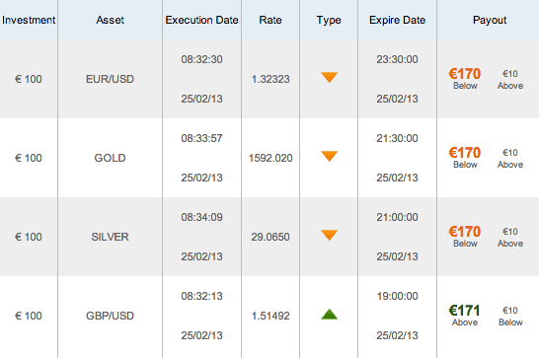Sort by the Asset column header
The image size is (539, 358).
point(110,20)
